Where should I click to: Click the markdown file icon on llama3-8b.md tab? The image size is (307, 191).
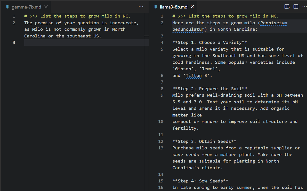point(155,7)
